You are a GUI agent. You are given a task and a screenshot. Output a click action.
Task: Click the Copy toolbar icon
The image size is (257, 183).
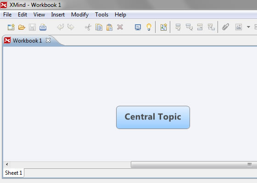(99, 27)
